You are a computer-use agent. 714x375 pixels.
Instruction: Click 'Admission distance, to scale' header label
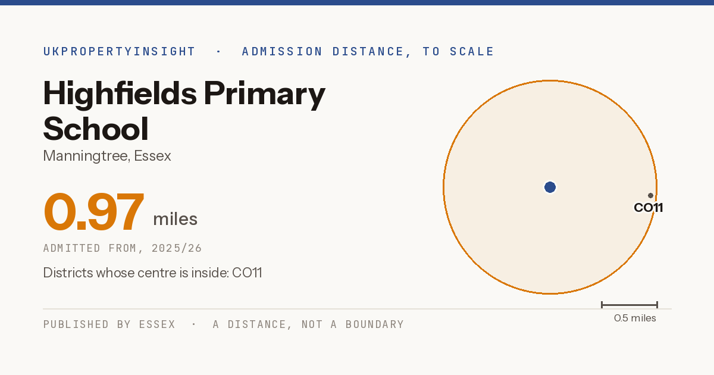point(368,51)
